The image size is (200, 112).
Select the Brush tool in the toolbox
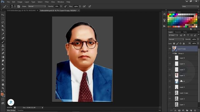pos(3,42)
